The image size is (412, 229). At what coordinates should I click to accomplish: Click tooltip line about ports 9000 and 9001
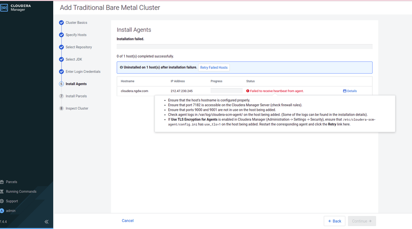(x=222, y=110)
